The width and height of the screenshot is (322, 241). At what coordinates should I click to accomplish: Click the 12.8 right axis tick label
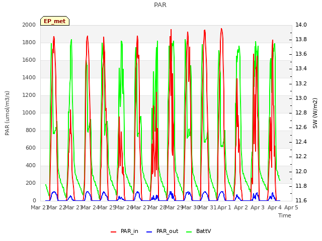click(x=301, y=112)
